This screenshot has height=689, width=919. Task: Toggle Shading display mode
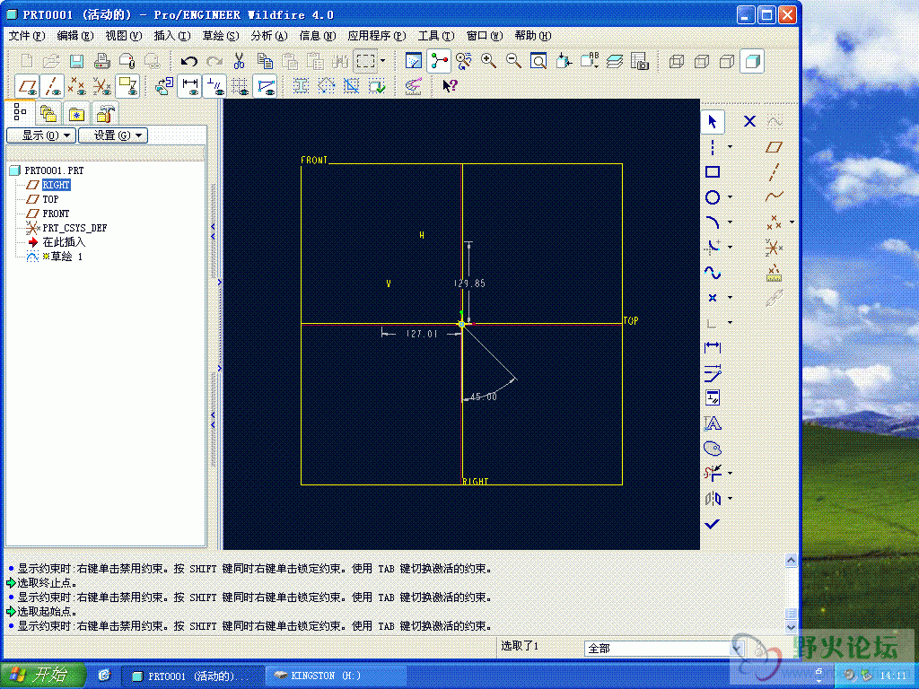752,61
